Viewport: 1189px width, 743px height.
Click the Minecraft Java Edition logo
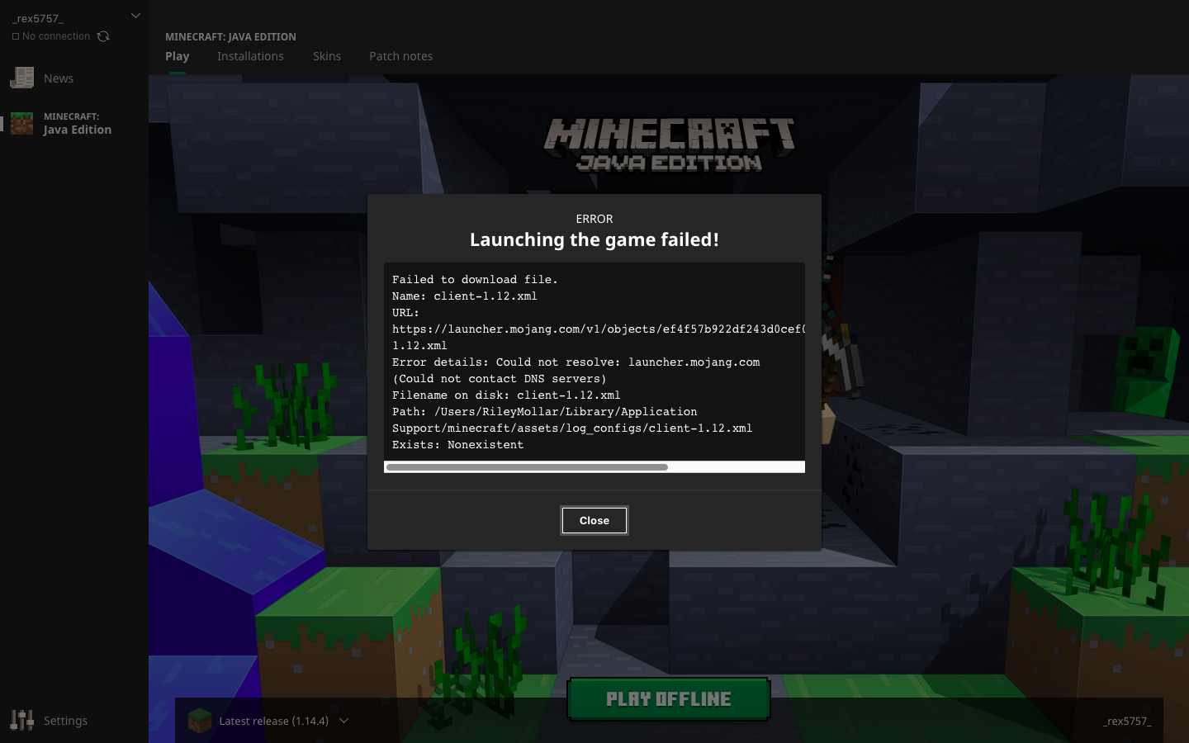(670, 144)
